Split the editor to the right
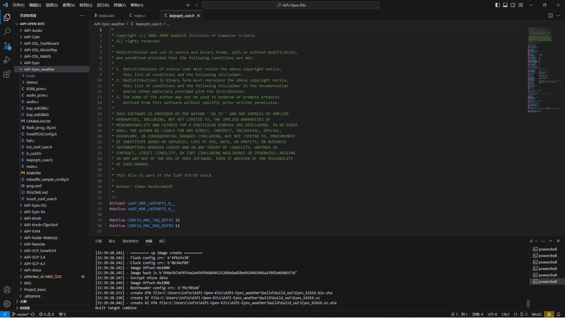The height and width of the screenshot is (318, 565). [551, 16]
